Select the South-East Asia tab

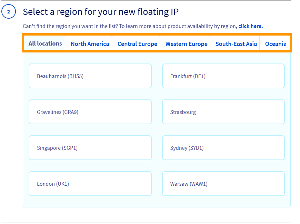pyautogui.click(x=235, y=43)
